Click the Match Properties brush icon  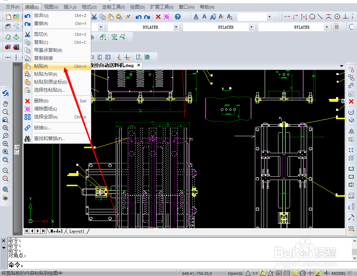click(127, 17)
